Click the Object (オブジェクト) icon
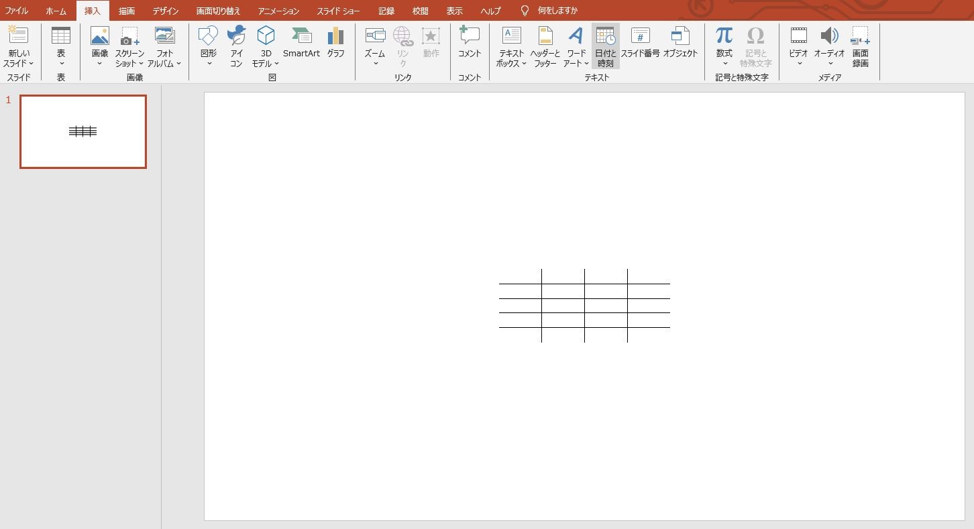 (x=680, y=36)
